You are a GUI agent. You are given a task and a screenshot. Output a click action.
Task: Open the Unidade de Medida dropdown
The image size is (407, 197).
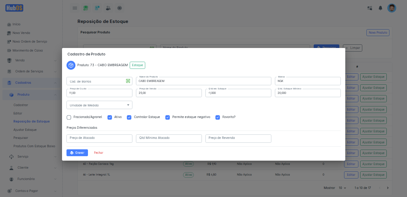(x=99, y=105)
